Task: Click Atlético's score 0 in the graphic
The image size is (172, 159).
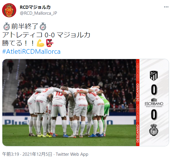Action: click(x=154, y=90)
